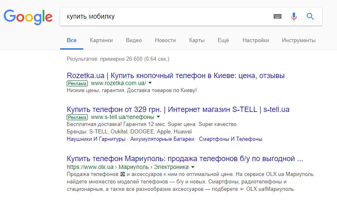Open the olx.ua result dropdown arrow
The width and height of the screenshot is (337, 202).
(x=193, y=167)
